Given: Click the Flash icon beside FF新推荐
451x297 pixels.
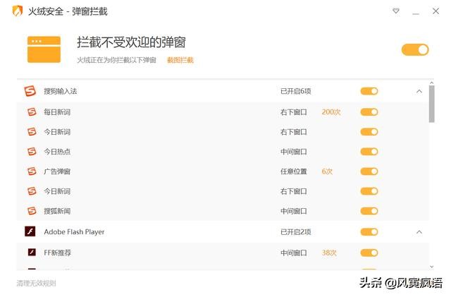Looking at the screenshot, I should coord(32,253).
